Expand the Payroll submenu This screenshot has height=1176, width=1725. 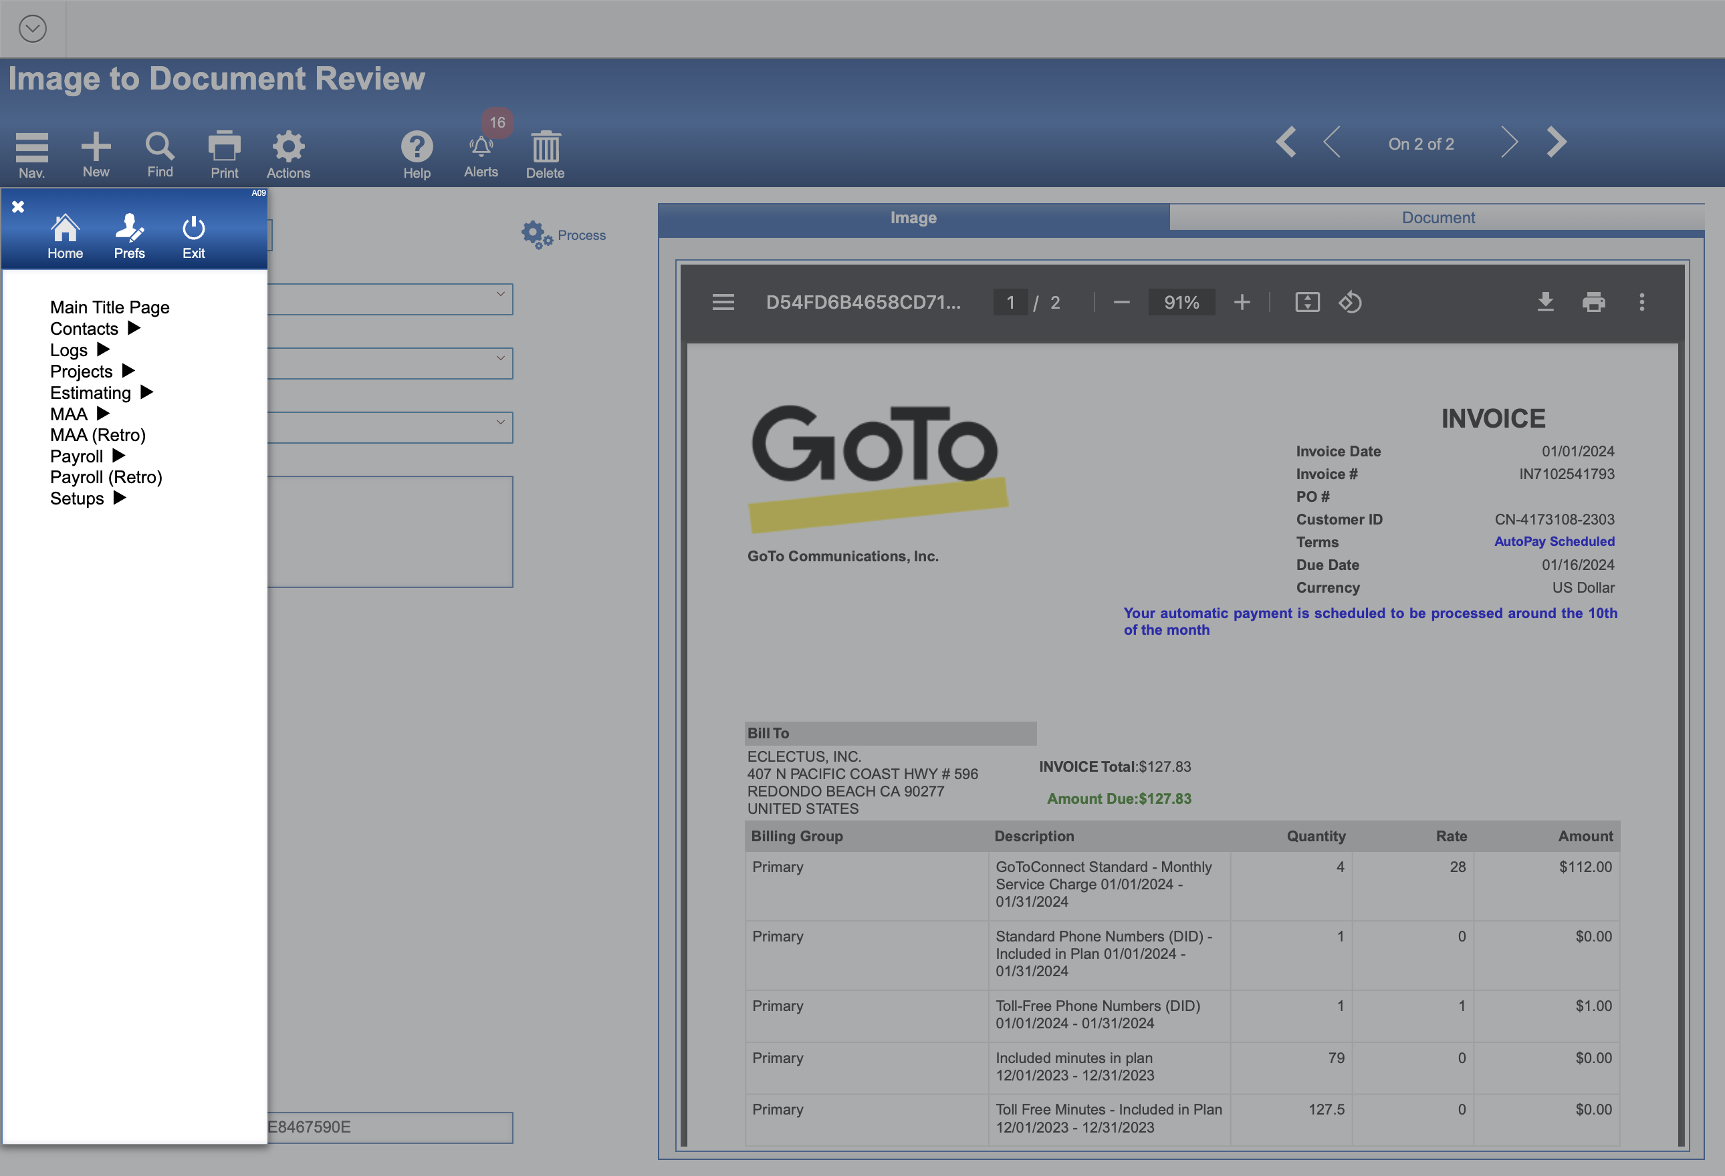[88, 456]
